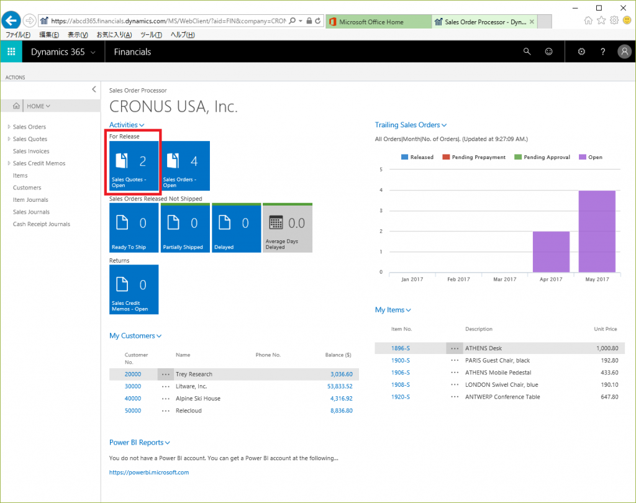
Task: Click the Home icon in the navigation pane
Action: 16,106
